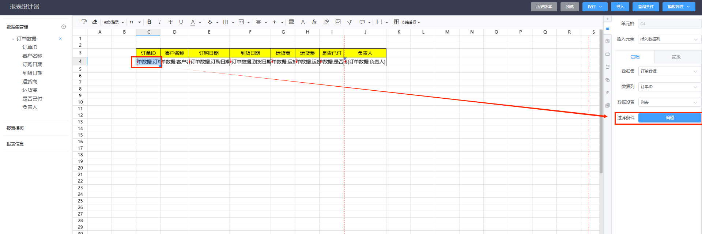Click the 编辑 filter condition button
This screenshot has width=702, height=234.
[669, 118]
